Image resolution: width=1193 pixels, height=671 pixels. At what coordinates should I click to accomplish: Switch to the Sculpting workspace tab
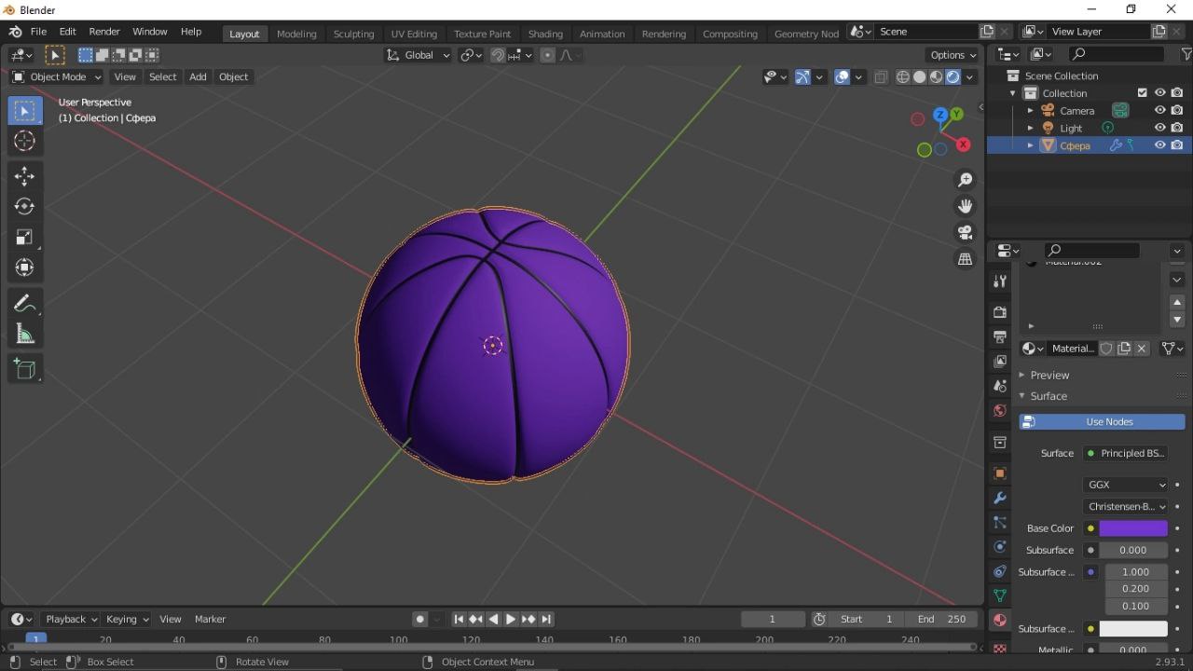tap(354, 34)
